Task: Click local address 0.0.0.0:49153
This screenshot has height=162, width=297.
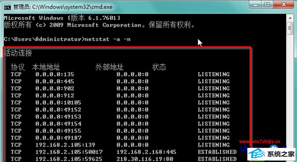Action: [58, 117]
